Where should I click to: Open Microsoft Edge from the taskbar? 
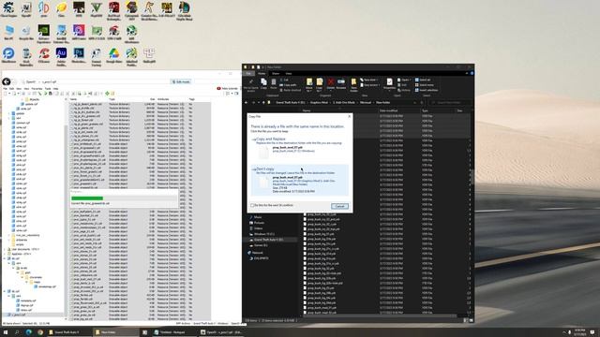point(29,332)
